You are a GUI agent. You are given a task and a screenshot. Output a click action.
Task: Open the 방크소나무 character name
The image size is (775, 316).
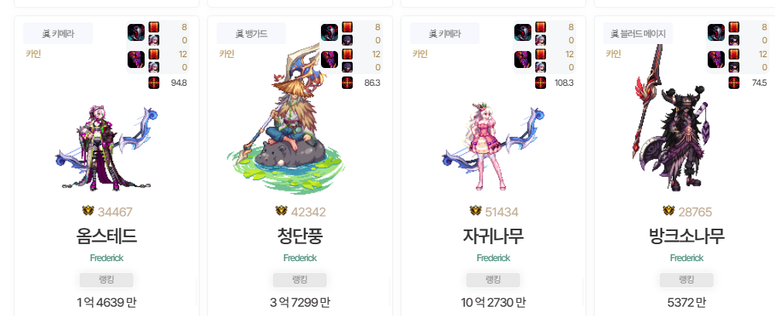pos(686,236)
